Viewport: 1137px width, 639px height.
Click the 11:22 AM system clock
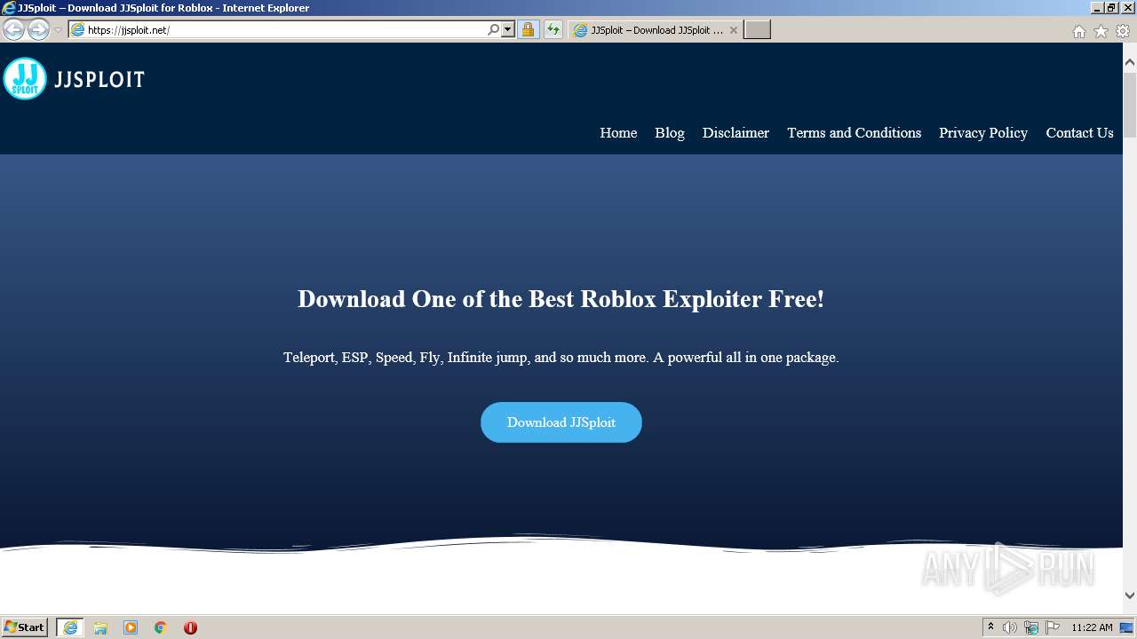(x=1092, y=627)
